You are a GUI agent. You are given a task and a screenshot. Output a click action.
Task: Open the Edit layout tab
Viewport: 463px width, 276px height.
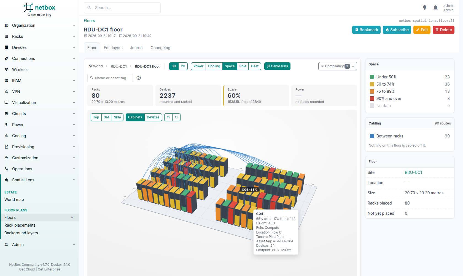click(x=113, y=48)
